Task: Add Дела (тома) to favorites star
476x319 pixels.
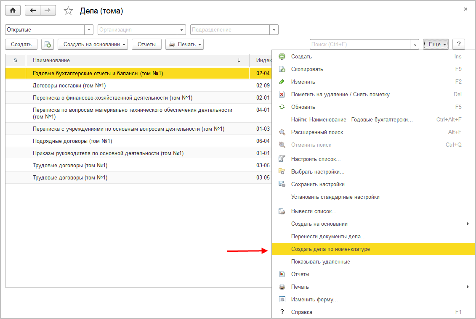Action: coord(68,11)
